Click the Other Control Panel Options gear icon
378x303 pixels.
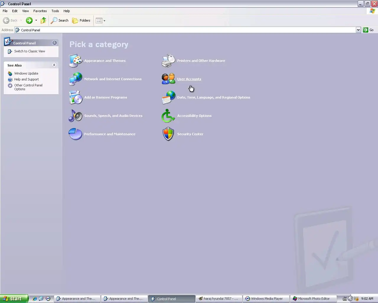point(10,86)
